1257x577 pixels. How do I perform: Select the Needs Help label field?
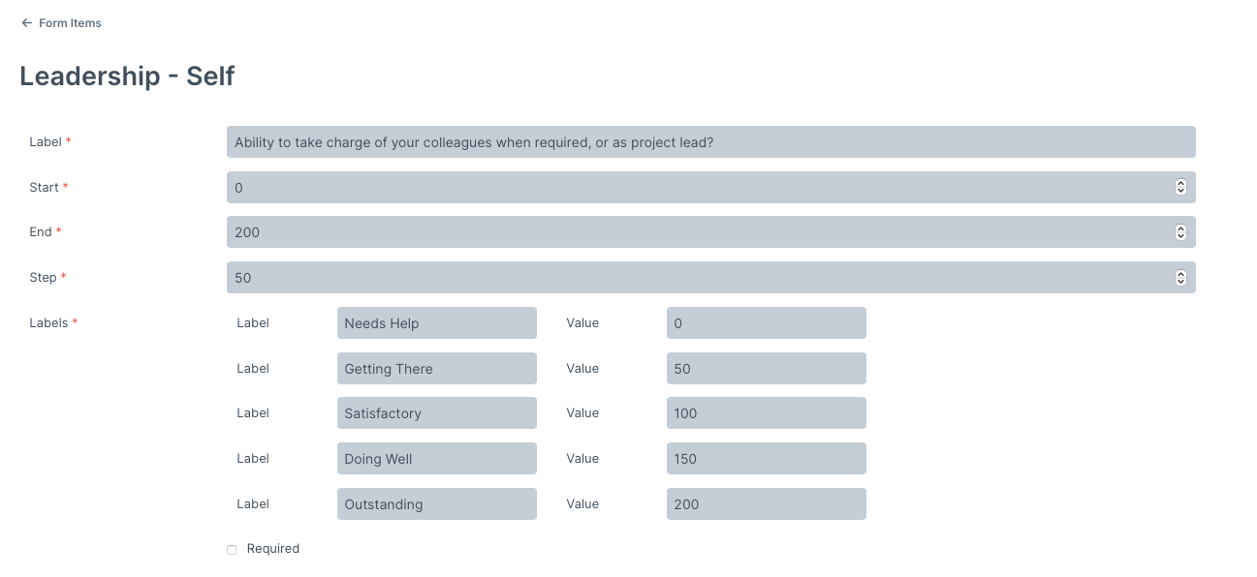coord(436,322)
